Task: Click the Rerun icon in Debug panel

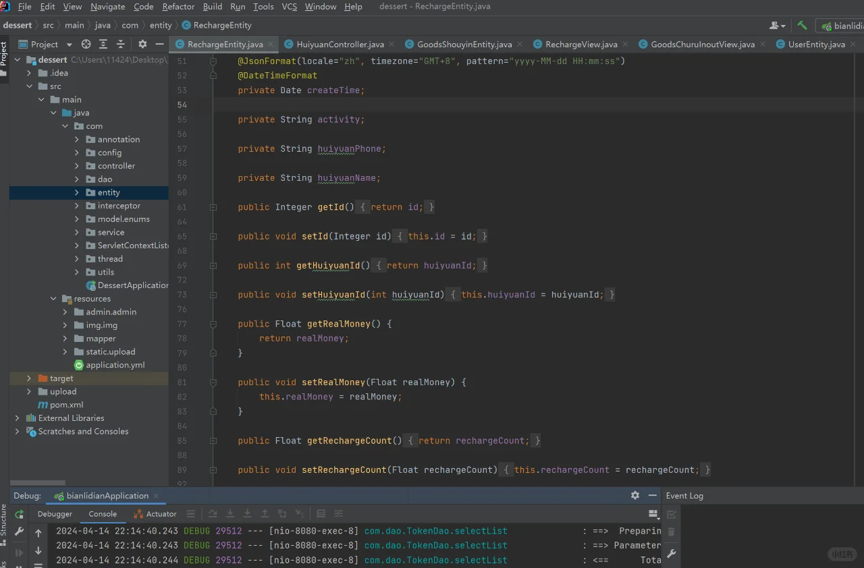Action: point(19,515)
